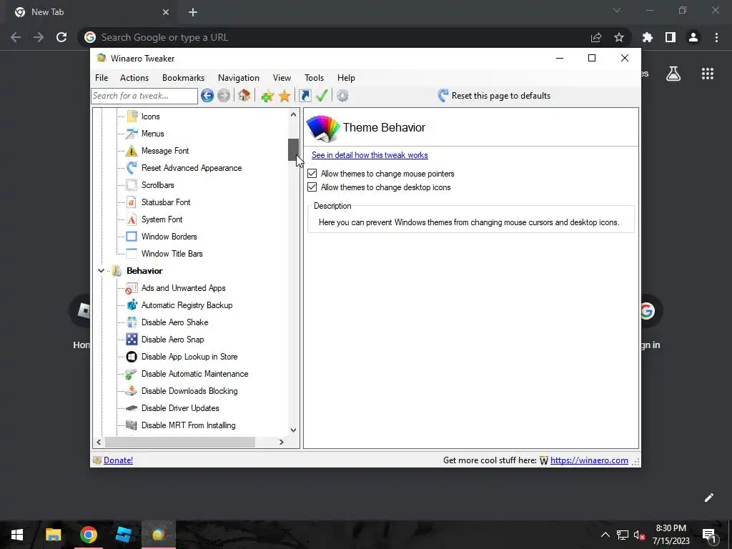
Task: Open the View menu
Action: pos(282,78)
